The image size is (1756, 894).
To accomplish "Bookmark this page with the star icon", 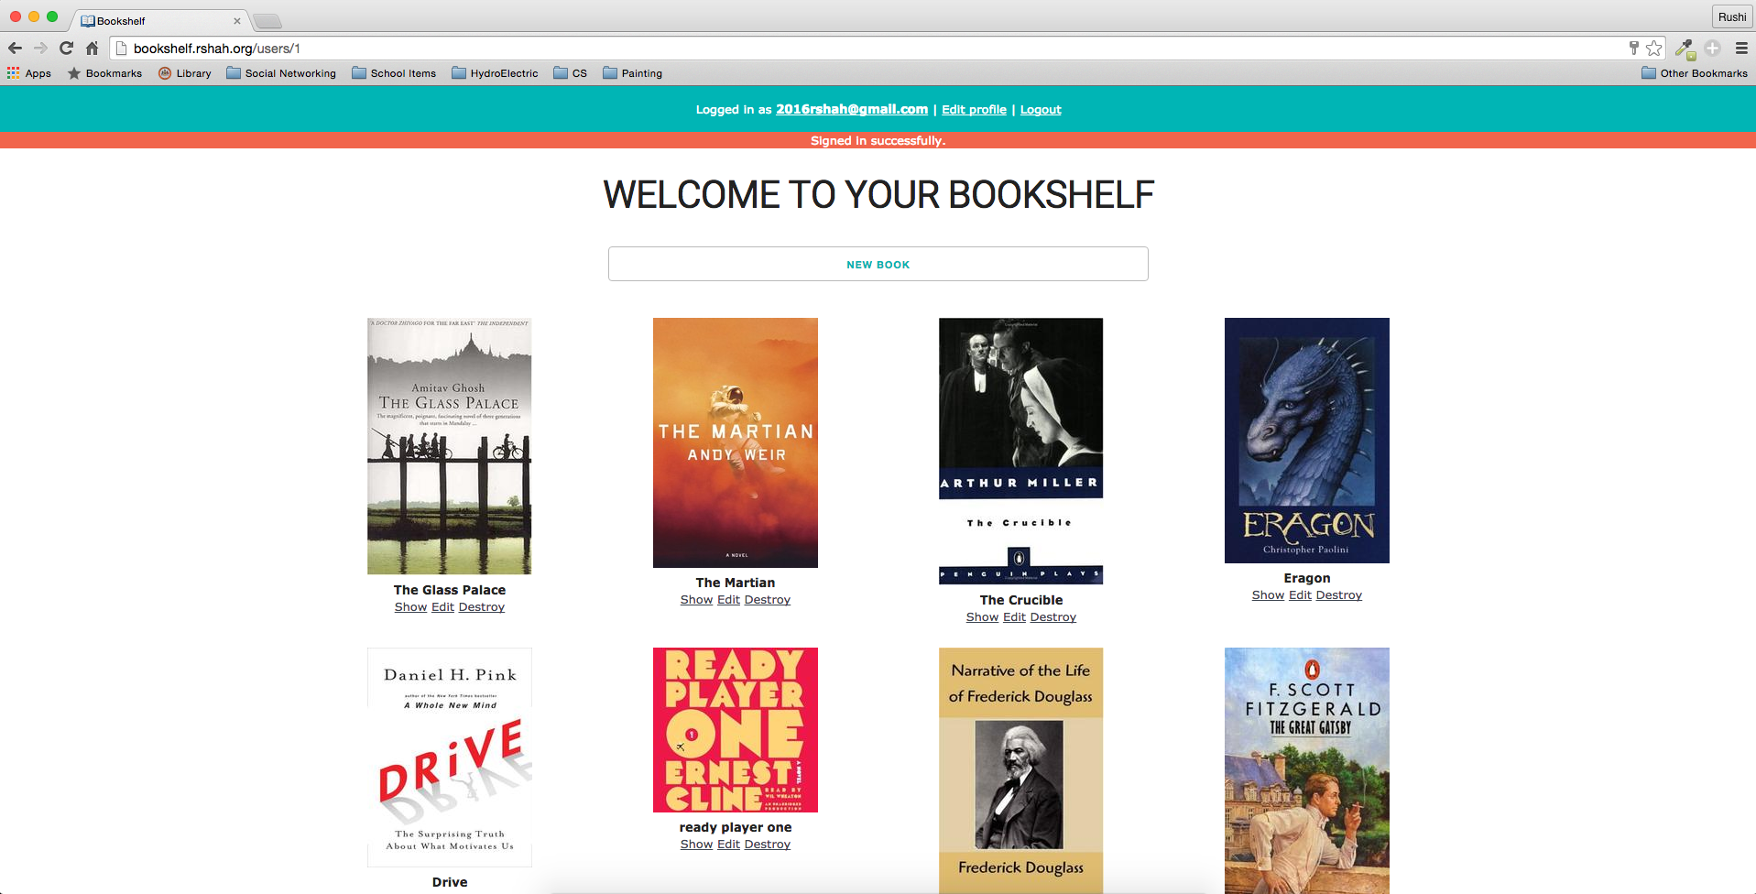I will point(1653,49).
